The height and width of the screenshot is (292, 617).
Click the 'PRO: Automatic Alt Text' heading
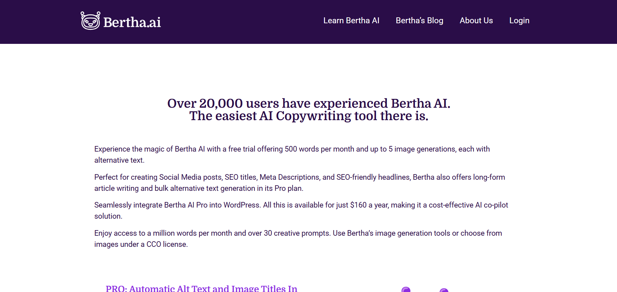point(201,288)
